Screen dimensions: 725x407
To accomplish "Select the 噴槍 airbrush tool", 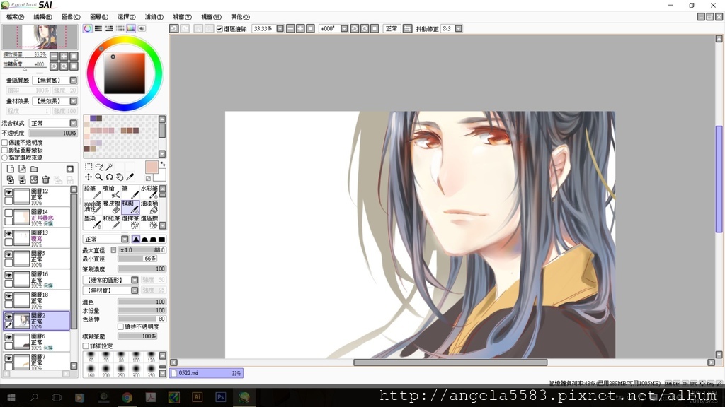I will [x=111, y=191].
